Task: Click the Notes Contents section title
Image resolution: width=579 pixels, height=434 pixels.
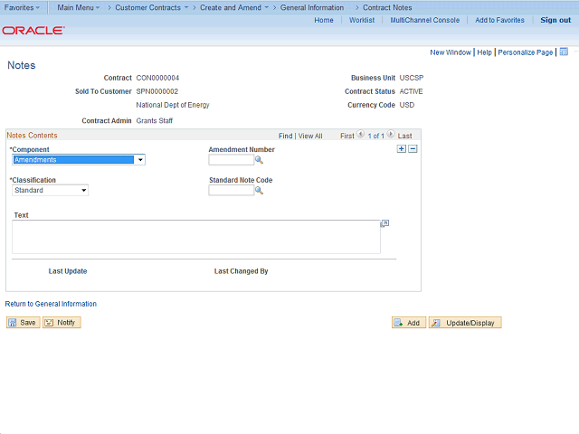Action: [x=33, y=136]
